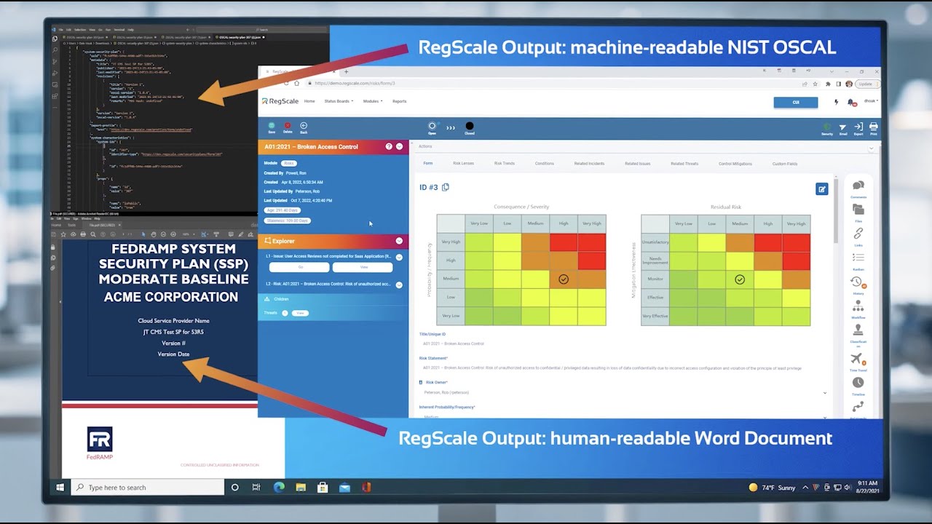Open the Status Boards dropdown menu
The height and width of the screenshot is (524, 932).
(x=339, y=101)
